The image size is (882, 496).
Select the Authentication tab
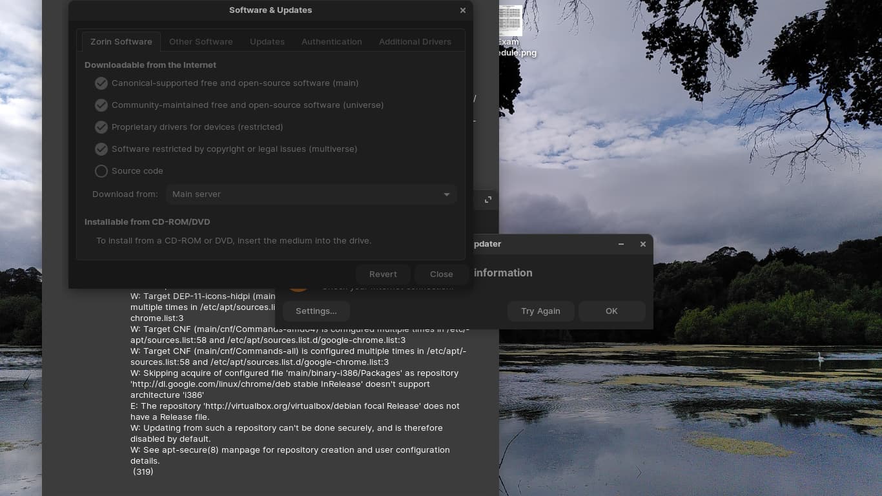pos(331,41)
